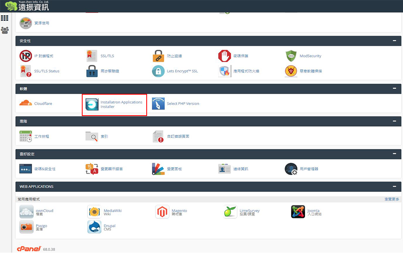Collapse the 喜好設定 section
This screenshot has width=403, height=253.
tap(394, 154)
